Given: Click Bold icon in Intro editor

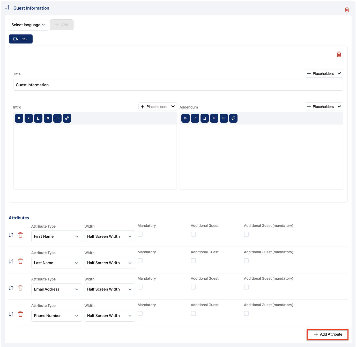Looking at the screenshot, I should 19,118.
